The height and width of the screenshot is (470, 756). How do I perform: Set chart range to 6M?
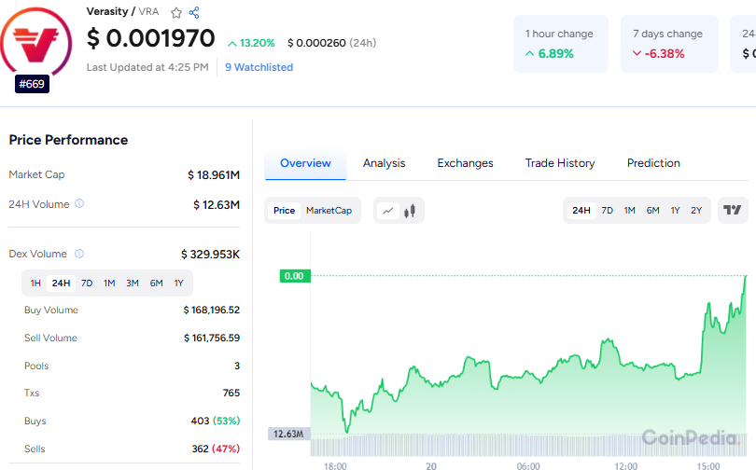point(652,211)
